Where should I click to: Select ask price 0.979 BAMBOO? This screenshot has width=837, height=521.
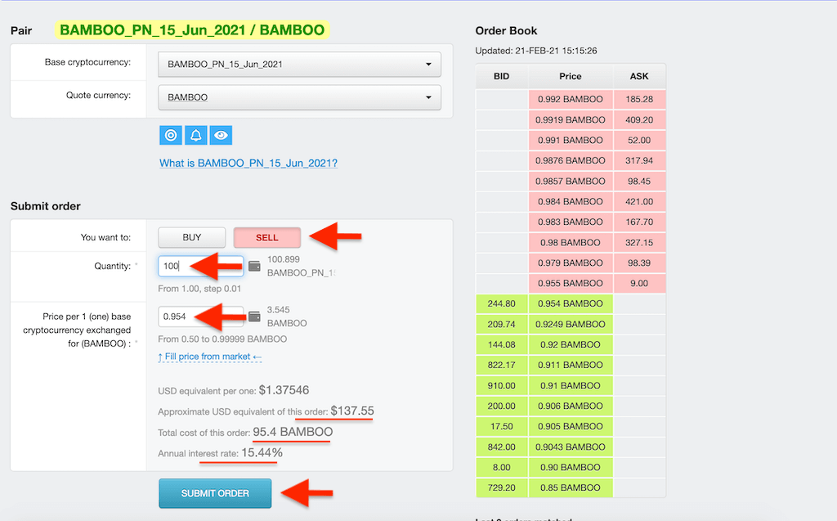click(570, 263)
